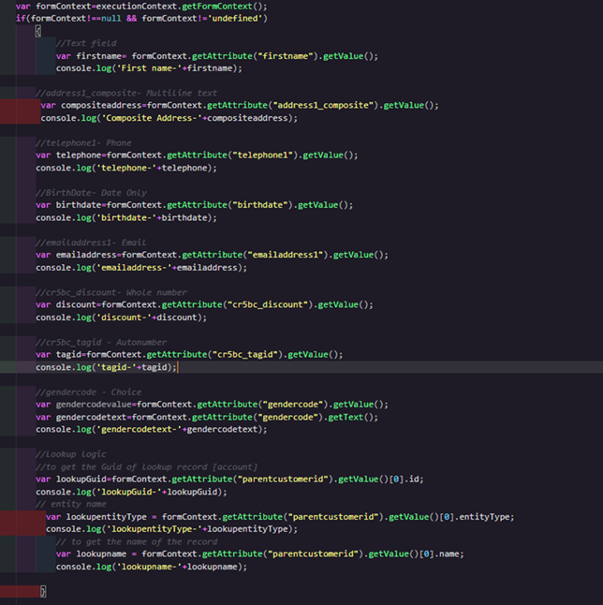The image size is (603, 605).
Task: Click the if(formContext!==null condition line
Action: pyautogui.click(x=141, y=19)
